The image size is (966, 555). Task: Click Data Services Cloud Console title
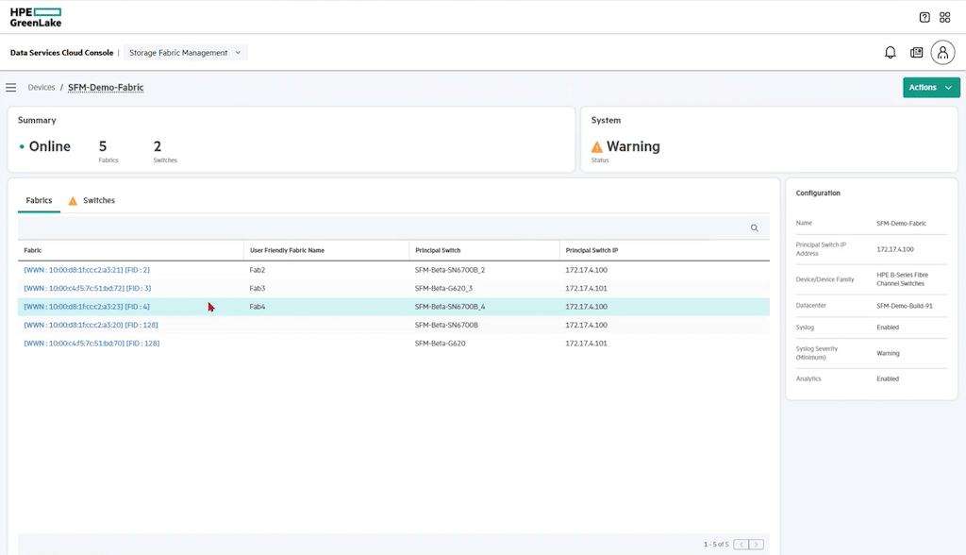[x=61, y=53]
